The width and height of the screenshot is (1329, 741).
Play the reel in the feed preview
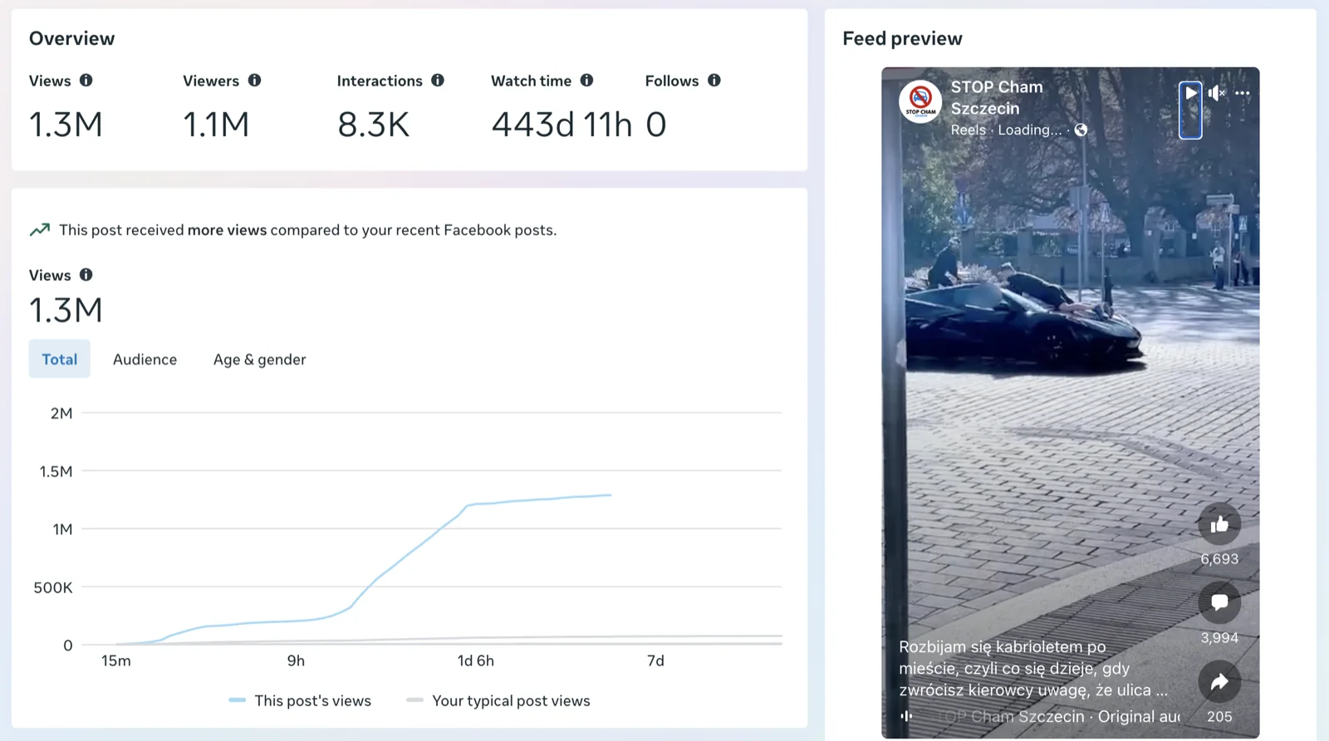tap(1190, 93)
